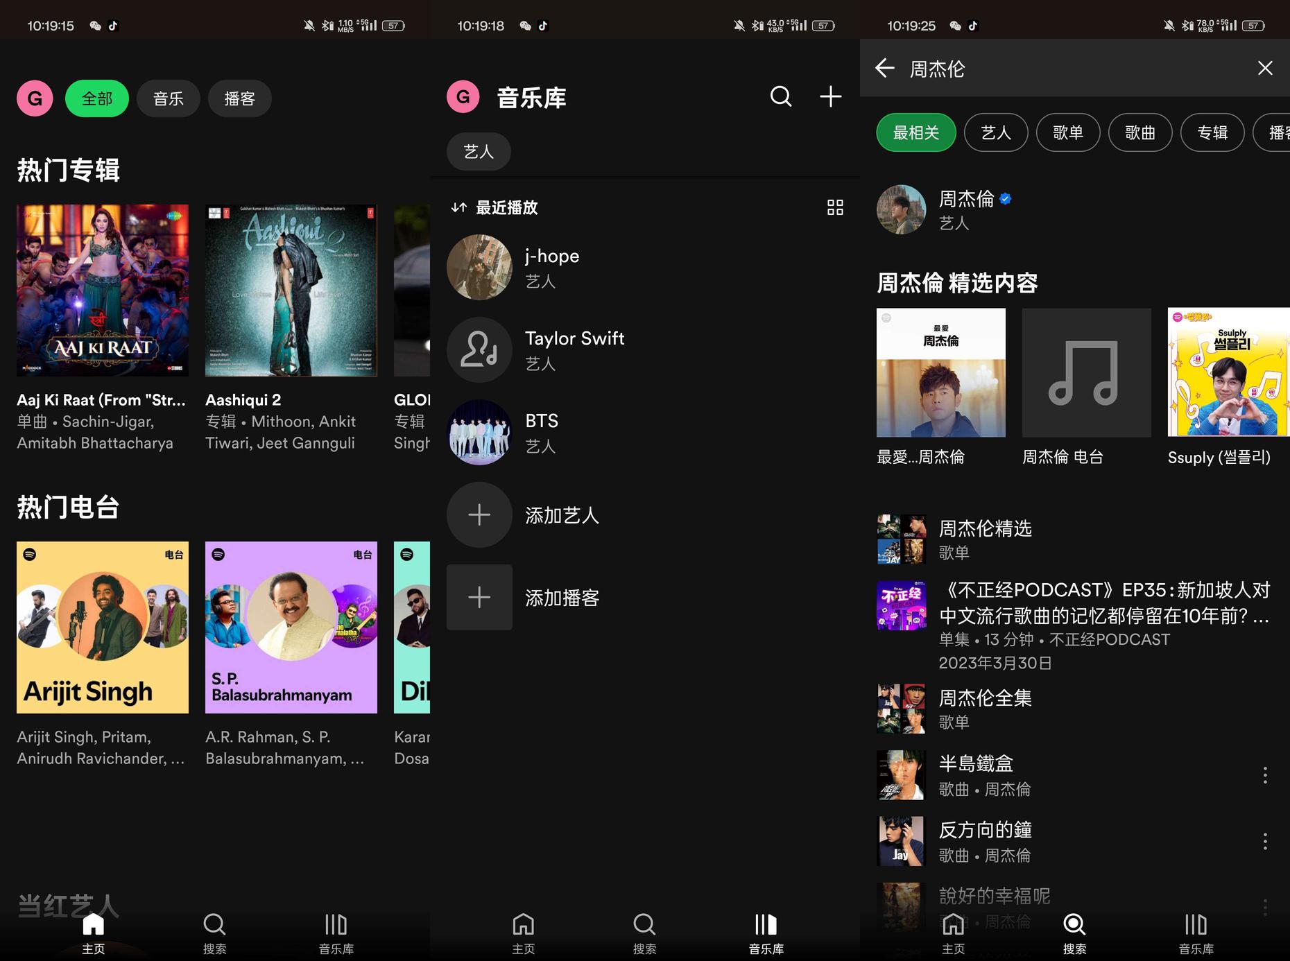Open Arijit Singh radio card
This screenshot has height=961, width=1290.
click(x=103, y=627)
